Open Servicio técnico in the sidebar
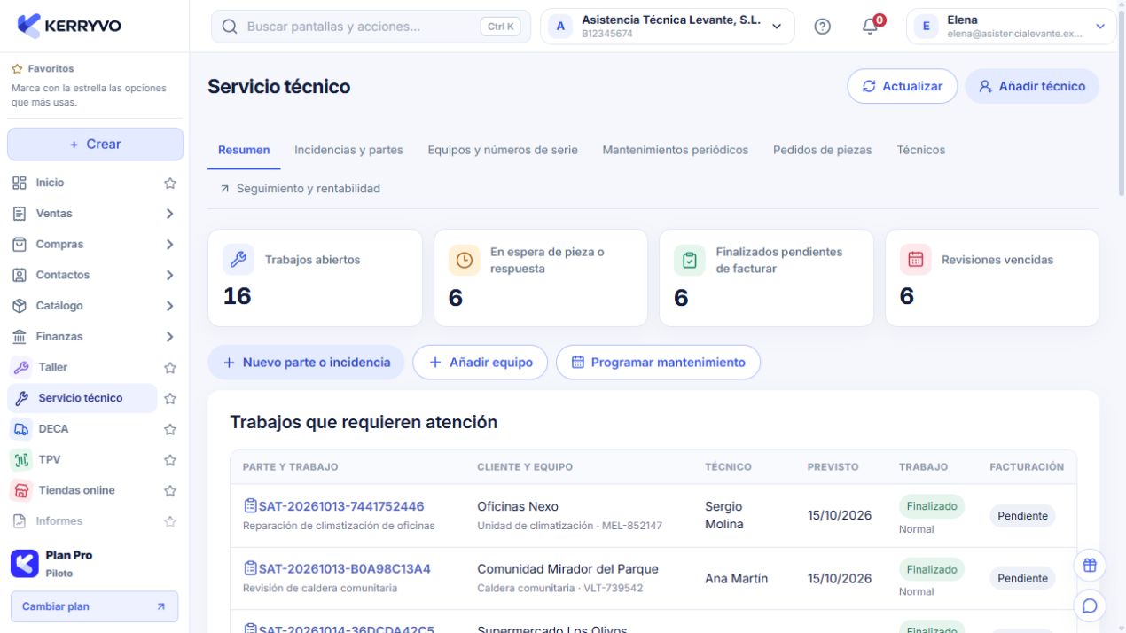Image resolution: width=1126 pixels, height=633 pixels. pyautogui.click(x=82, y=398)
